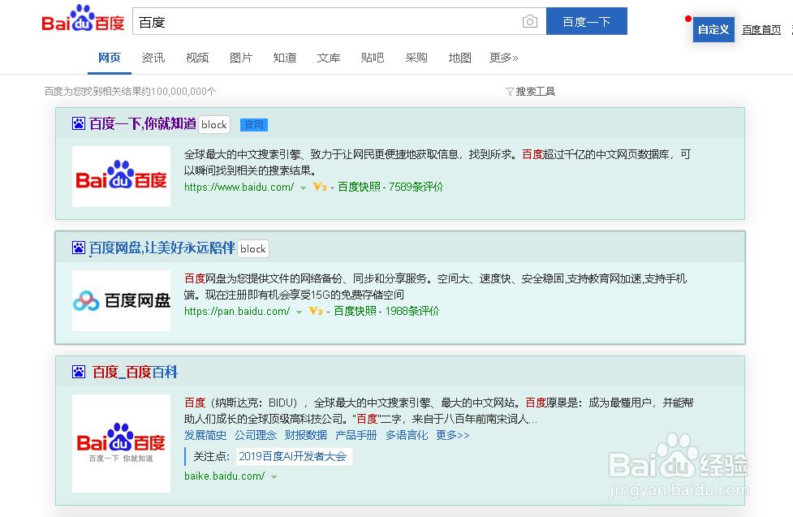
Task: Expand dropdown arrow next to baike.baidu.com/
Action: 274,477
